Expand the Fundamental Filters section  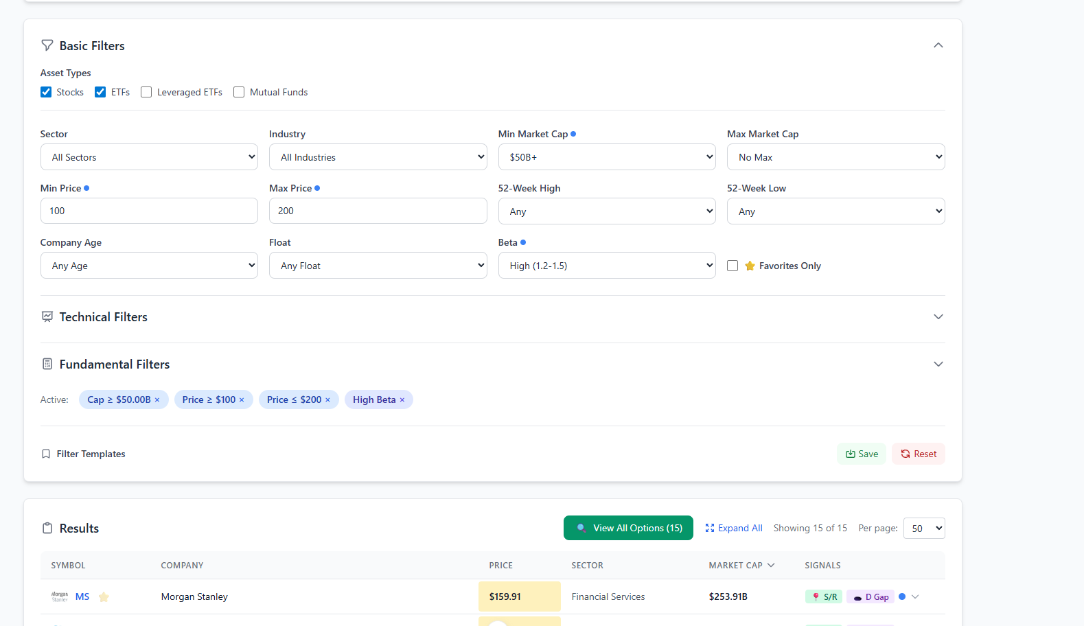coord(938,364)
